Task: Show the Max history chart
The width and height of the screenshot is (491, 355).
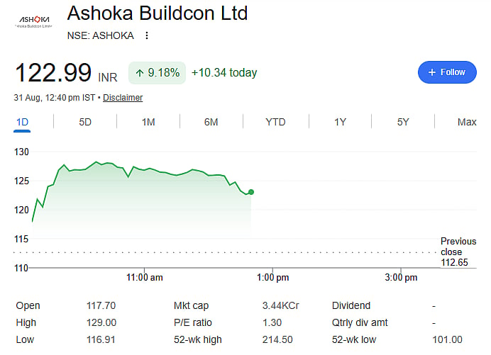Action: tap(467, 122)
